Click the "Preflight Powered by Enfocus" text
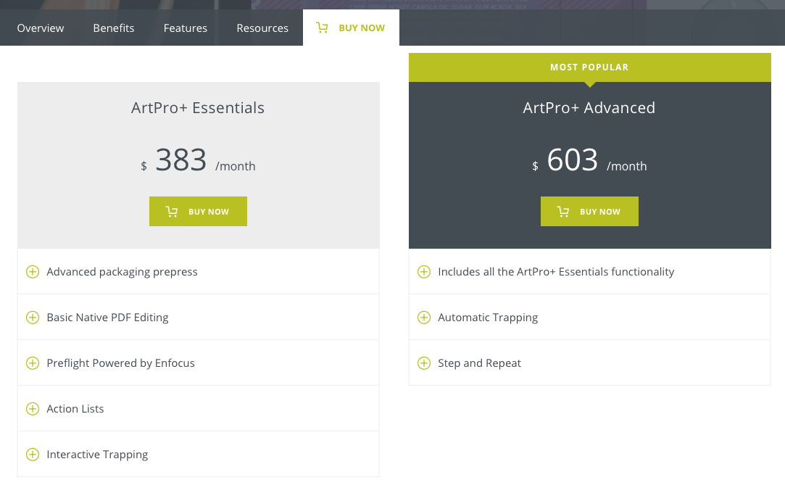This screenshot has width=785, height=501. click(120, 363)
